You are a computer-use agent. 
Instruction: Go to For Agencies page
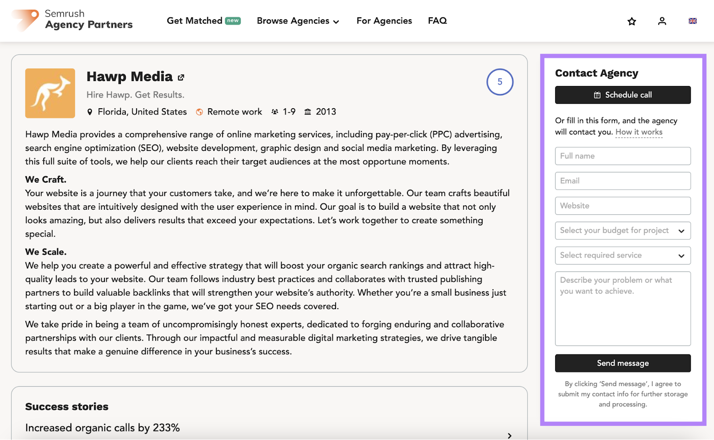point(384,21)
